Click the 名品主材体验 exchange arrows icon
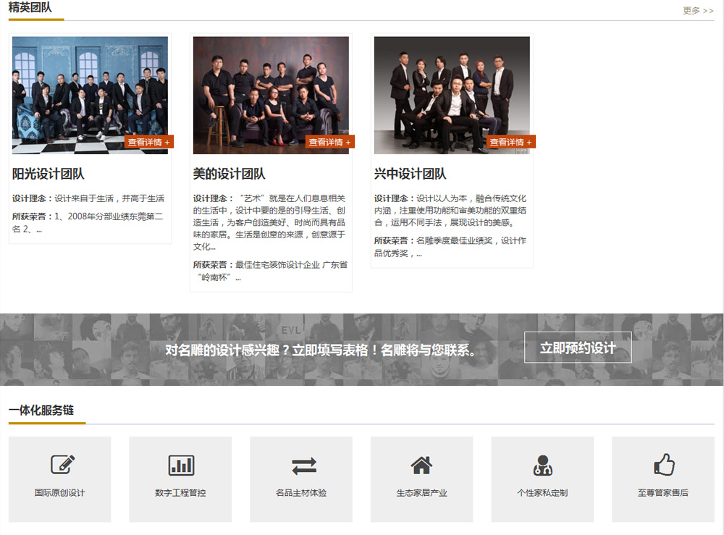The width and height of the screenshot is (724, 535). coord(304,466)
